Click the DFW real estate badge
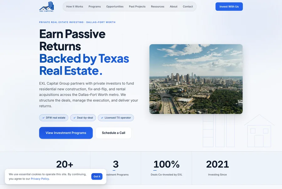282x189 pixels. click(x=54, y=118)
